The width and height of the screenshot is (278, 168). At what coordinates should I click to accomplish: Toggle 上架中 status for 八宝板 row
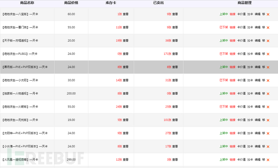[224, 14]
